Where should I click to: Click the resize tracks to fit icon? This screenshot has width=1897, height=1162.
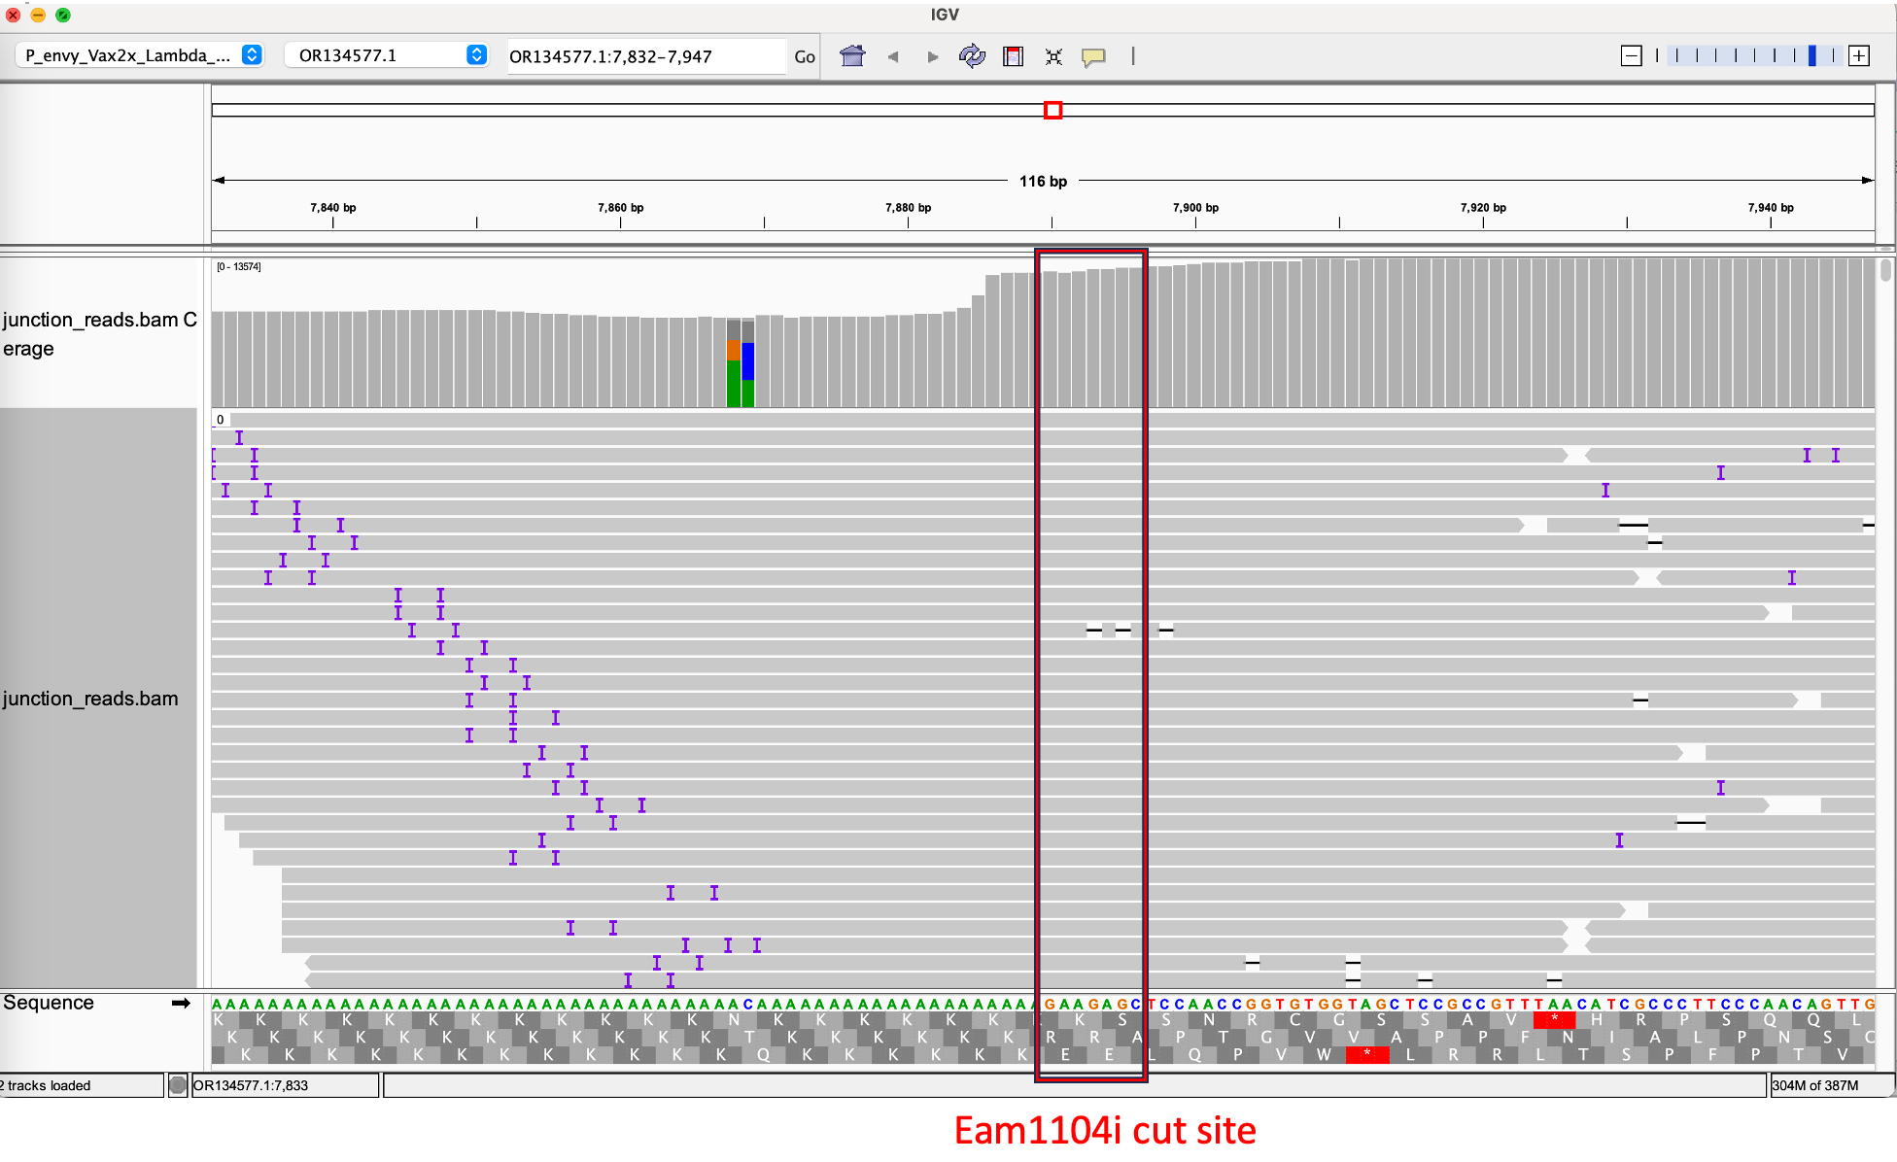(x=1053, y=56)
